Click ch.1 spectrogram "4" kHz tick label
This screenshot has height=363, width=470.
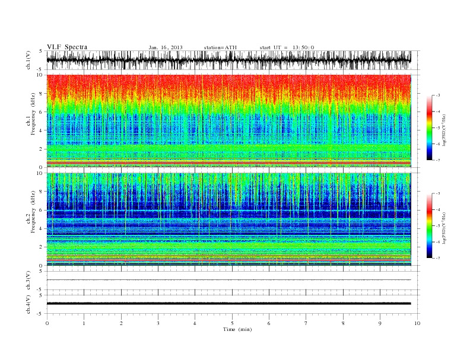click(42, 130)
